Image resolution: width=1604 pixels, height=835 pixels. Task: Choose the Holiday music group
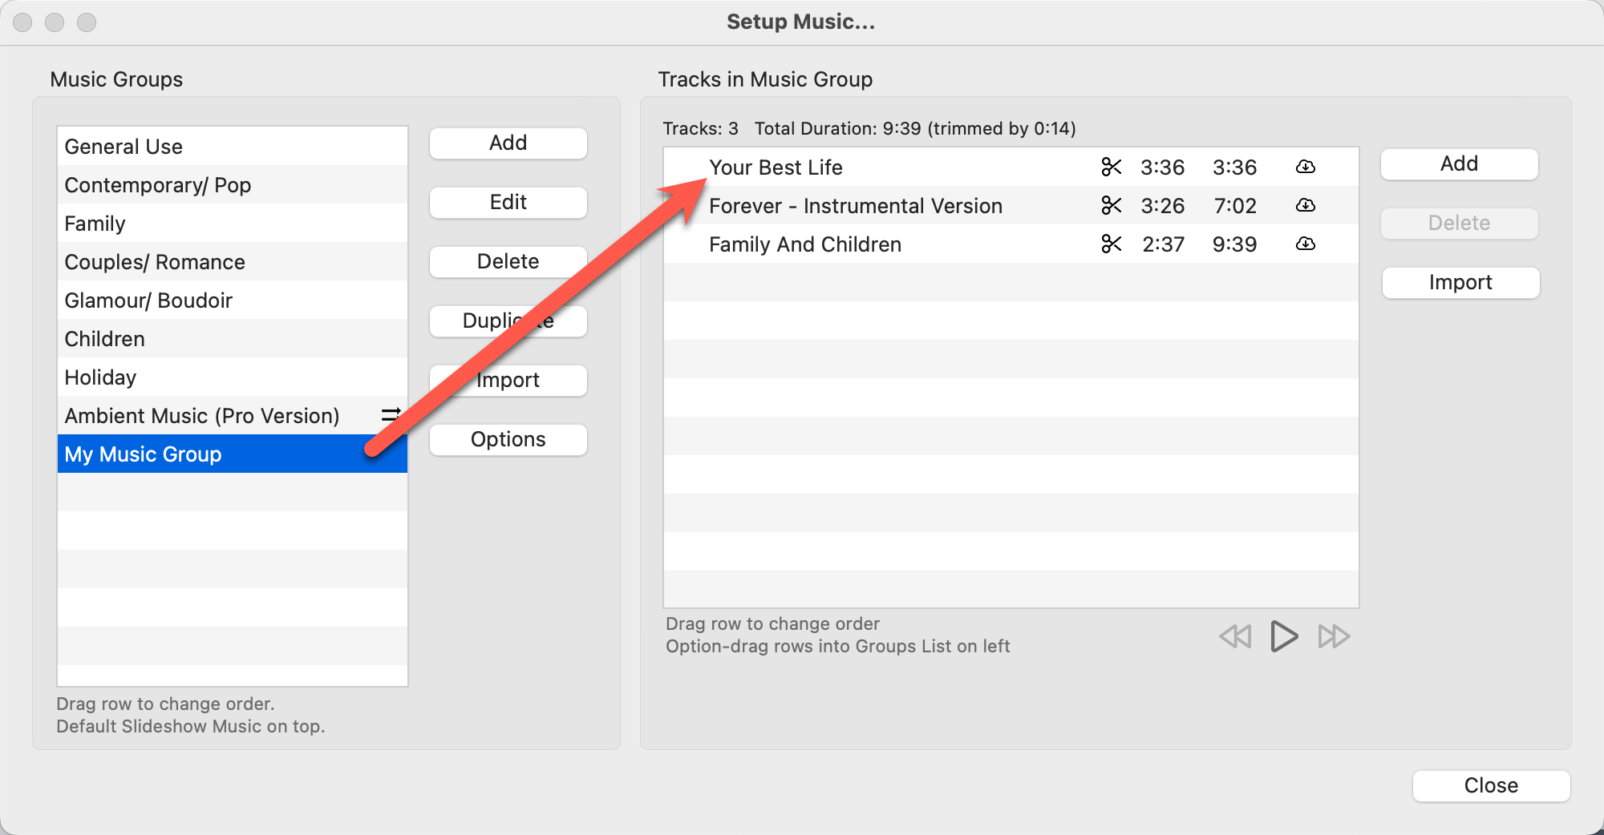coord(100,377)
